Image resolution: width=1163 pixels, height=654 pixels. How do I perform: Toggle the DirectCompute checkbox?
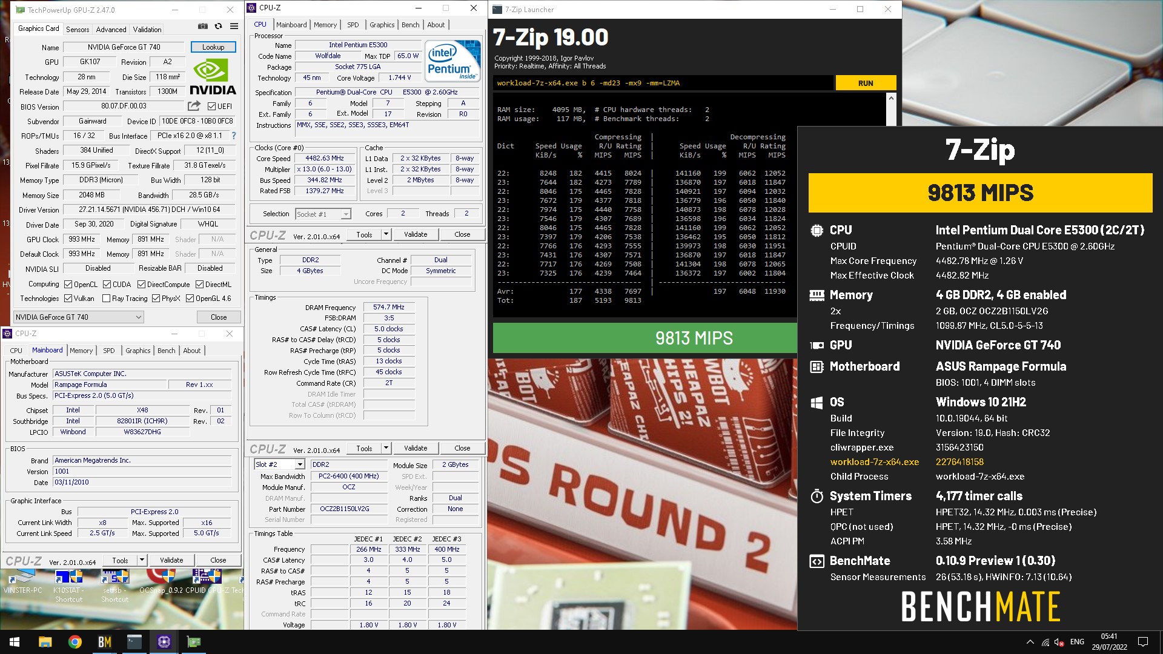(x=141, y=284)
